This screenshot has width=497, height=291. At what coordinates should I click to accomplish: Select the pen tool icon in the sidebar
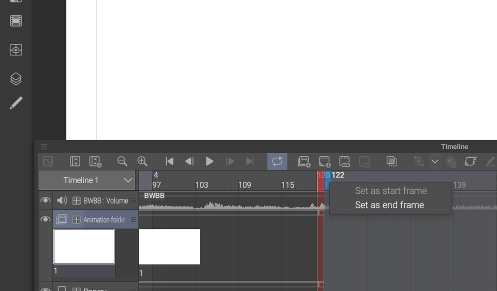16,103
